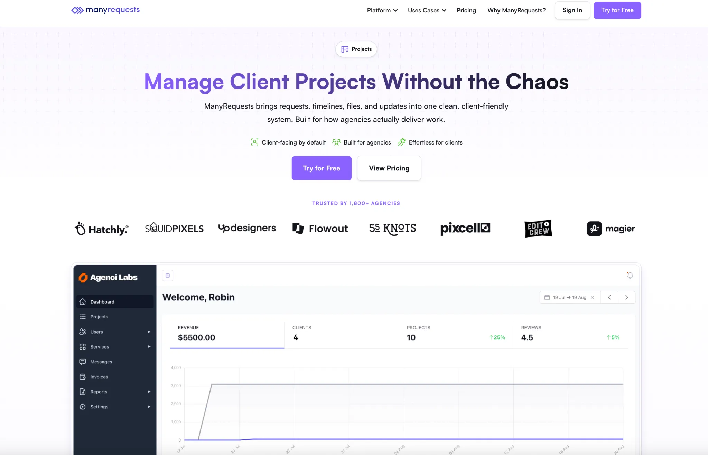The height and width of the screenshot is (455, 708).
Task: Go to next date range
Action: [626, 297]
